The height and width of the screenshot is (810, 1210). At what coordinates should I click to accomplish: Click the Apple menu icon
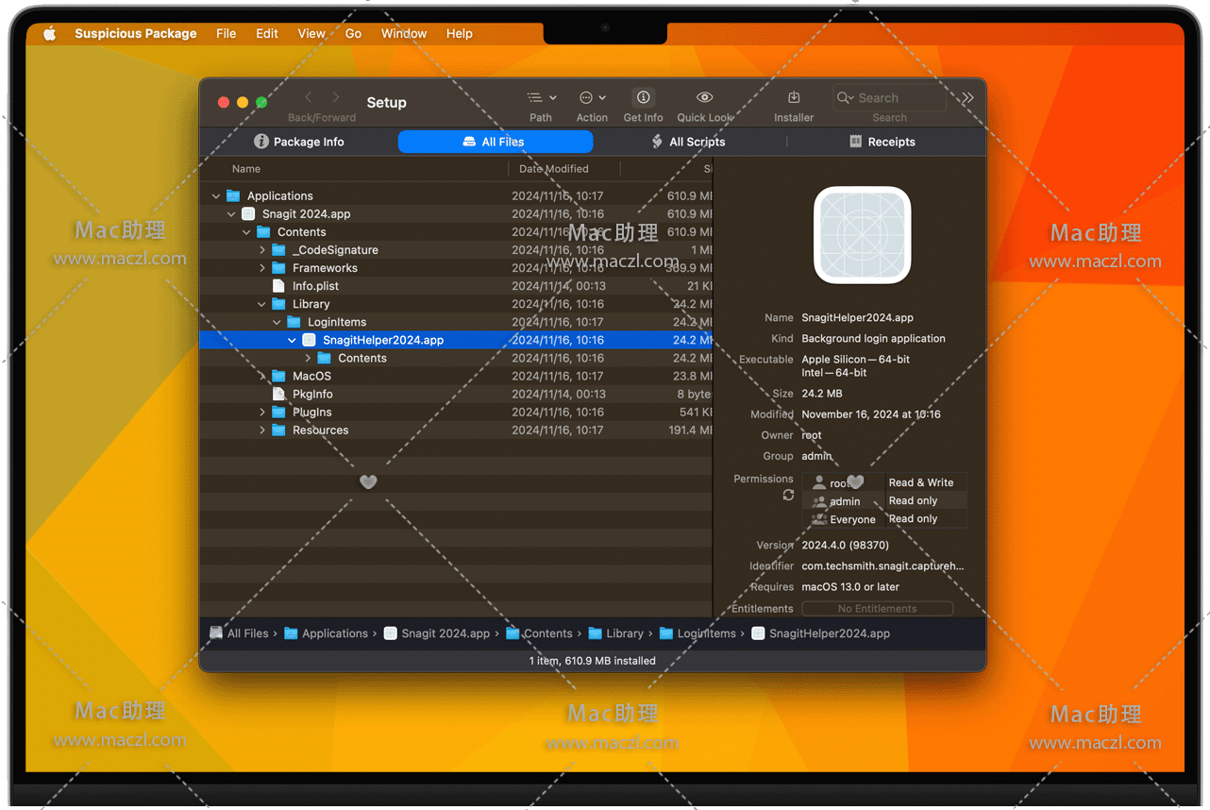tap(49, 34)
